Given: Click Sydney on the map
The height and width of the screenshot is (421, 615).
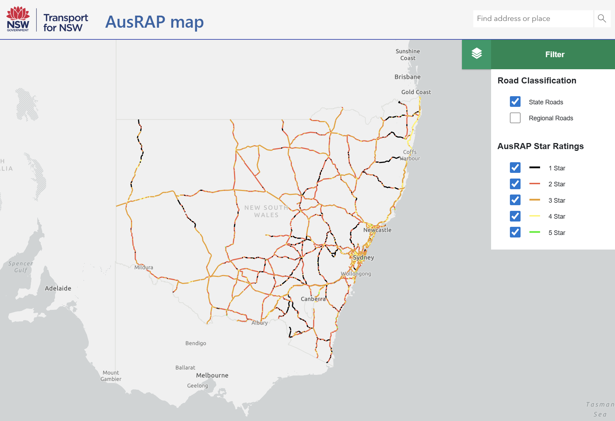Looking at the screenshot, I should pyautogui.click(x=363, y=257).
